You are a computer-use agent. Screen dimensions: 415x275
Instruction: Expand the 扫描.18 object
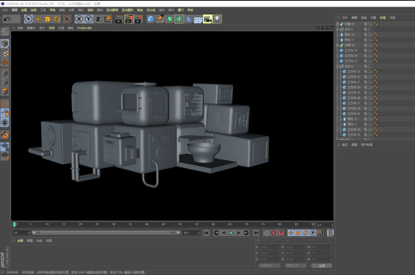[338, 45]
